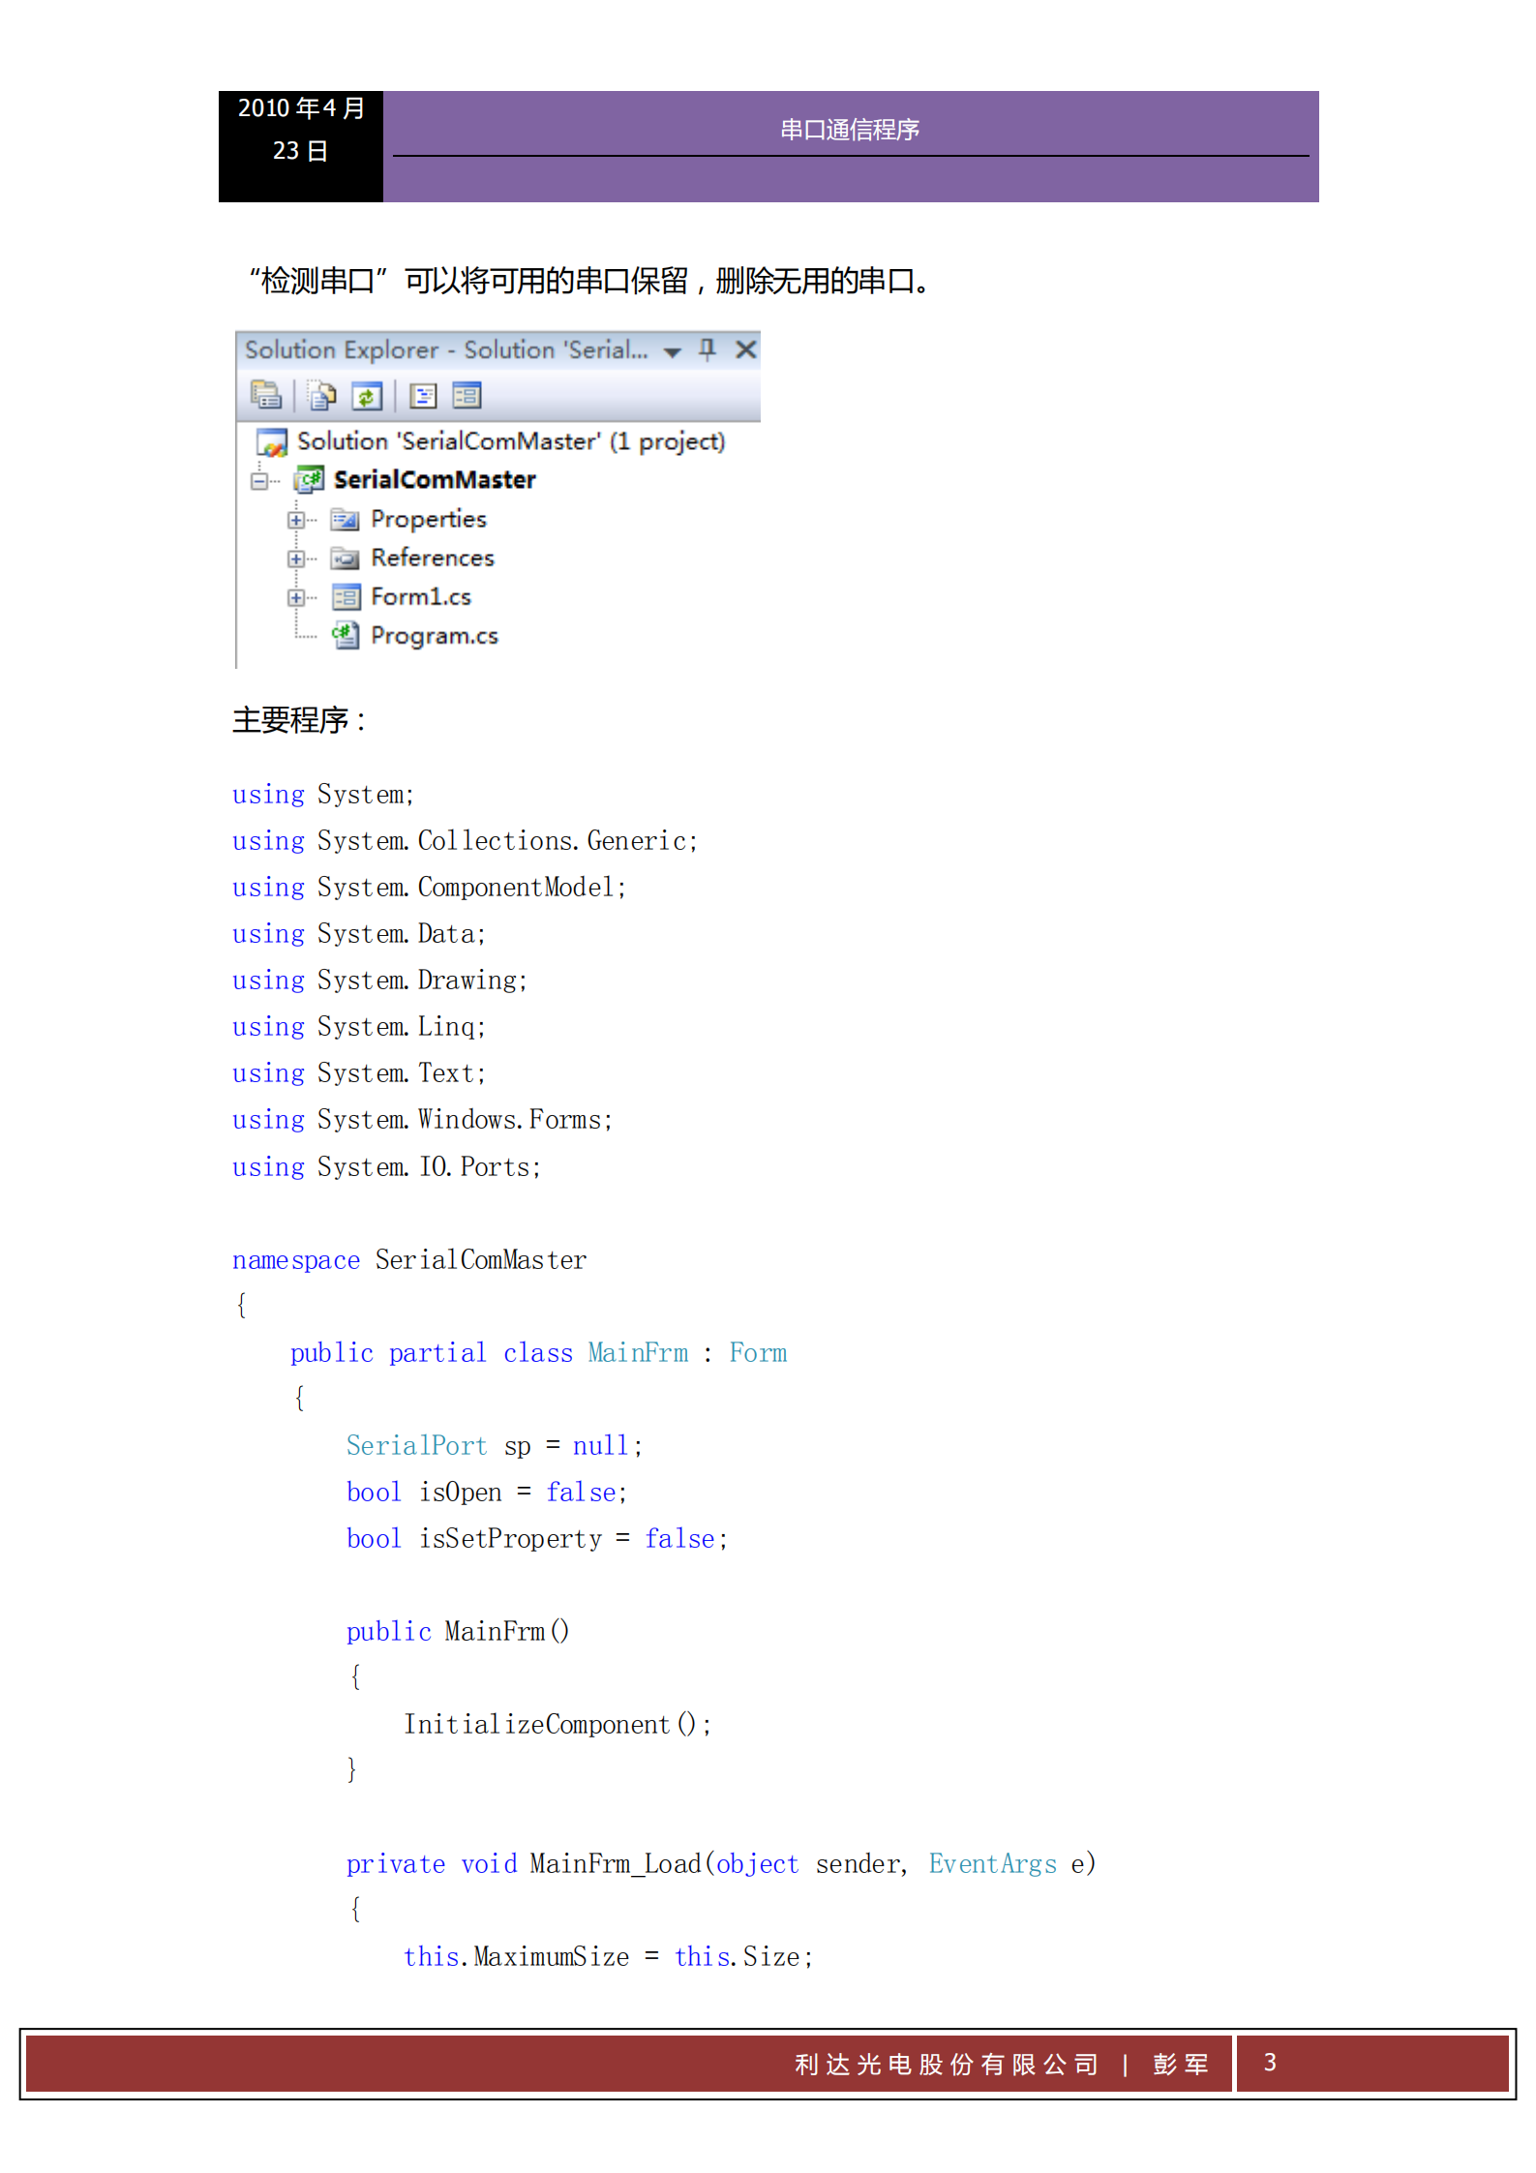Click the footer author name '彭军'
This screenshot has width=1536, height=2173.
[1181, 2065]
